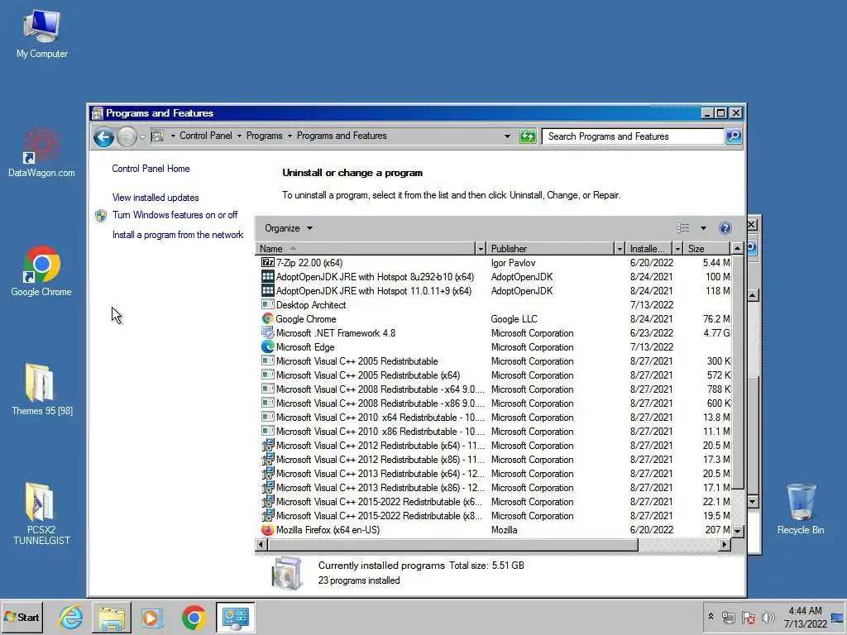
Task: Select Microsoft Visual C++ 2010 x64 Redistributable row
Action: [x=493, y=417]
